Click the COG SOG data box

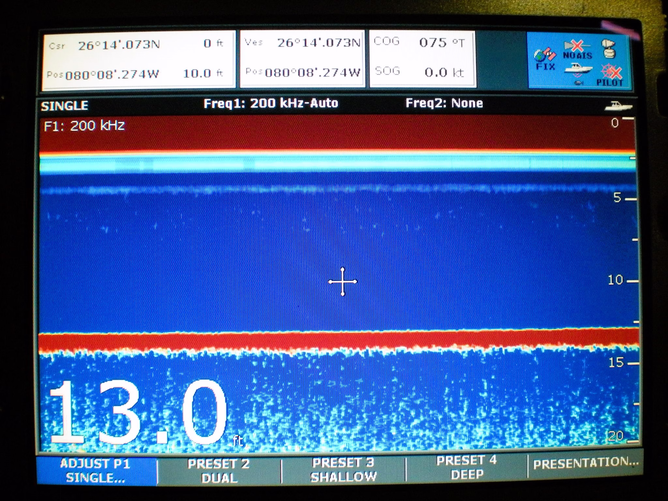422,58
